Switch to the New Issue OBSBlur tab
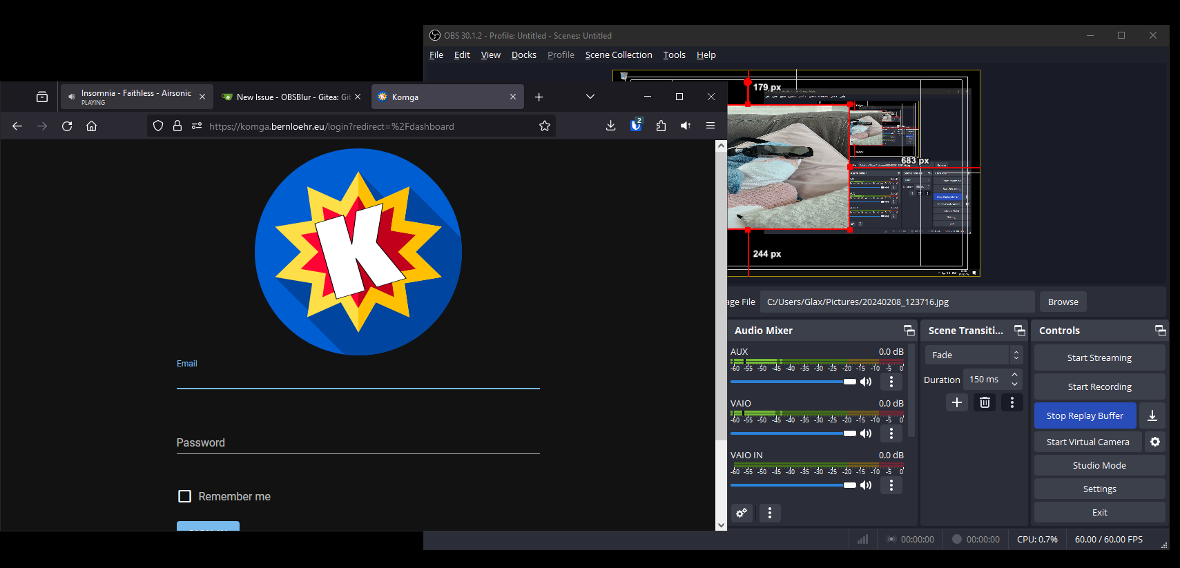The width and height of the screenshot is (1180, 568). click(290, 97)
